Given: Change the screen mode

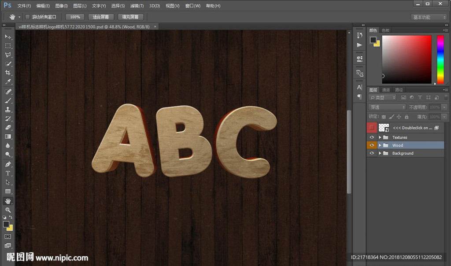Looking at the screenshot, I should (8, 245).
